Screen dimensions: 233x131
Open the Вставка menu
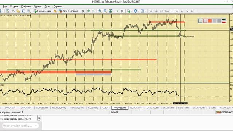tap(14, 7)
